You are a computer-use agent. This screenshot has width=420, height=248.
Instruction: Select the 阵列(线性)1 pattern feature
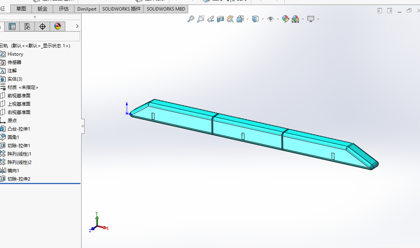pos(19,154)
